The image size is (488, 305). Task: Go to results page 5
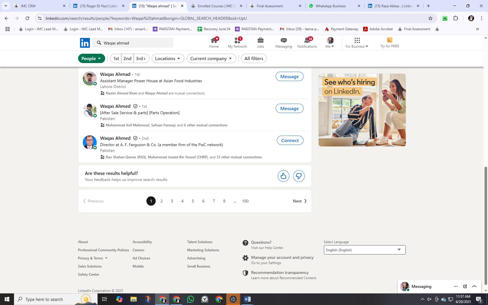pyautogui.click(x=193, y=201)
